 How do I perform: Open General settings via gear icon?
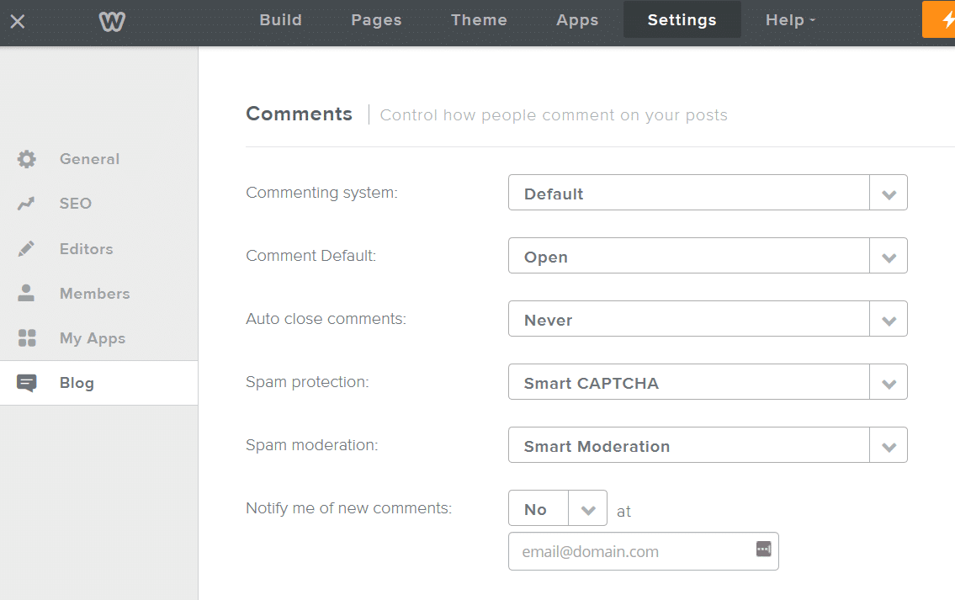[26, 158]
